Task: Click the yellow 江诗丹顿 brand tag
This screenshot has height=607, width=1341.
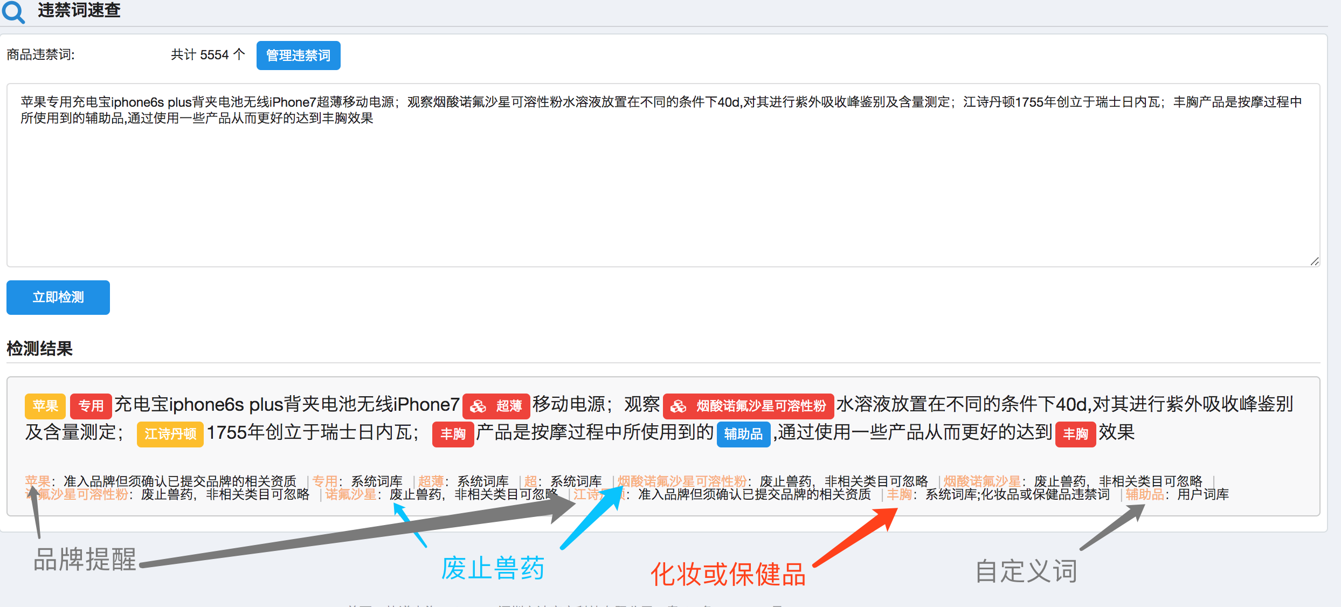Action: pos(170,434)
